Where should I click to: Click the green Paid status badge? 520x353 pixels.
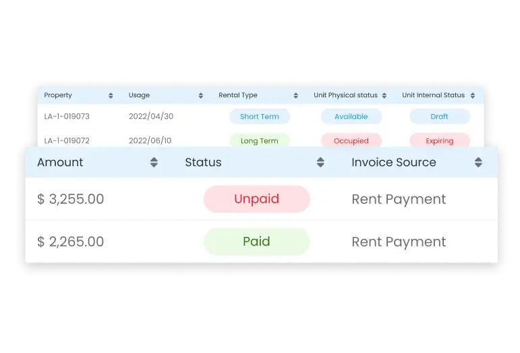[x=256, y=242]
